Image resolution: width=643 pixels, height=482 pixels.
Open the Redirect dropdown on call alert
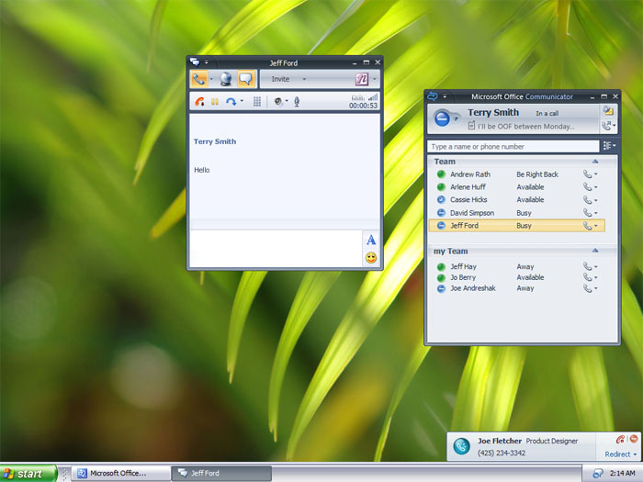[620, 454]
